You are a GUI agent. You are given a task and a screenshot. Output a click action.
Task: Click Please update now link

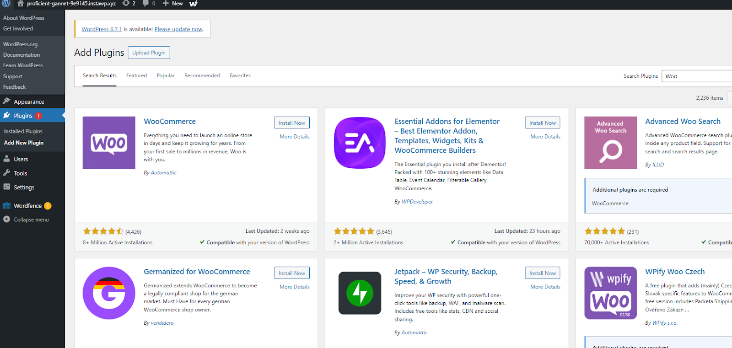click(178, 29)
